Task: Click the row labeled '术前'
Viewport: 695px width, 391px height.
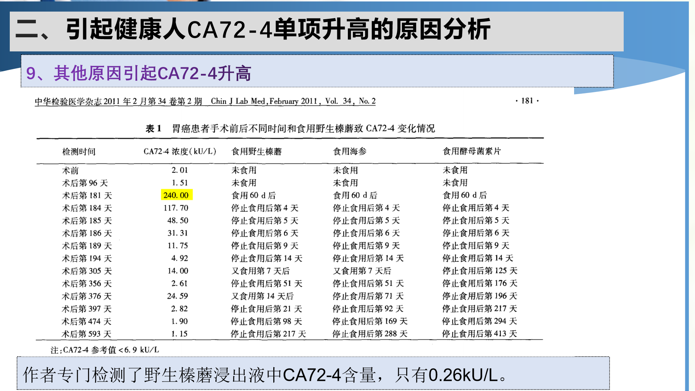Action: click(x=71, y=170)
